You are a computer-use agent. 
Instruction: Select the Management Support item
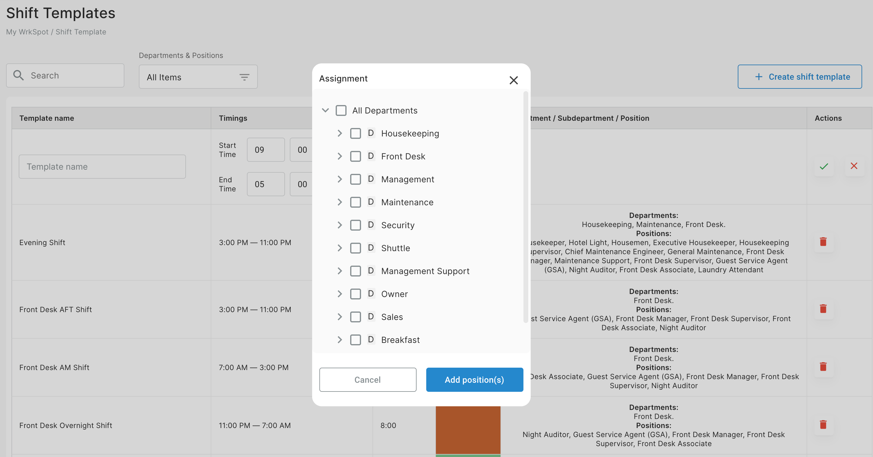click(x=355, y=271)
